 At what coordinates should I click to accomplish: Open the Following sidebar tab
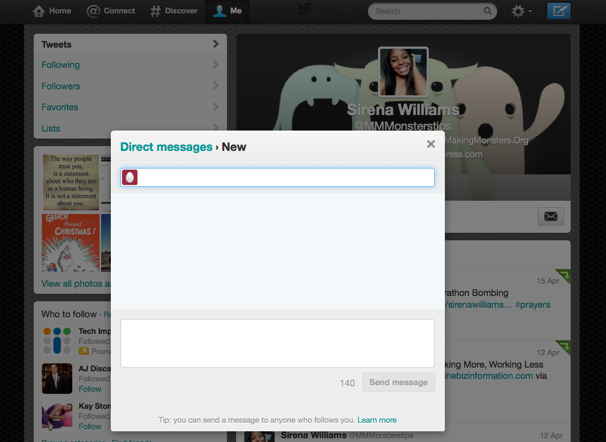coord(130,65)
